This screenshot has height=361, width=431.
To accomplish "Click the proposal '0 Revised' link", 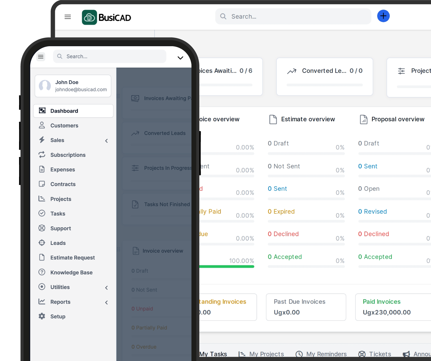I will click(x=372, y=211).
